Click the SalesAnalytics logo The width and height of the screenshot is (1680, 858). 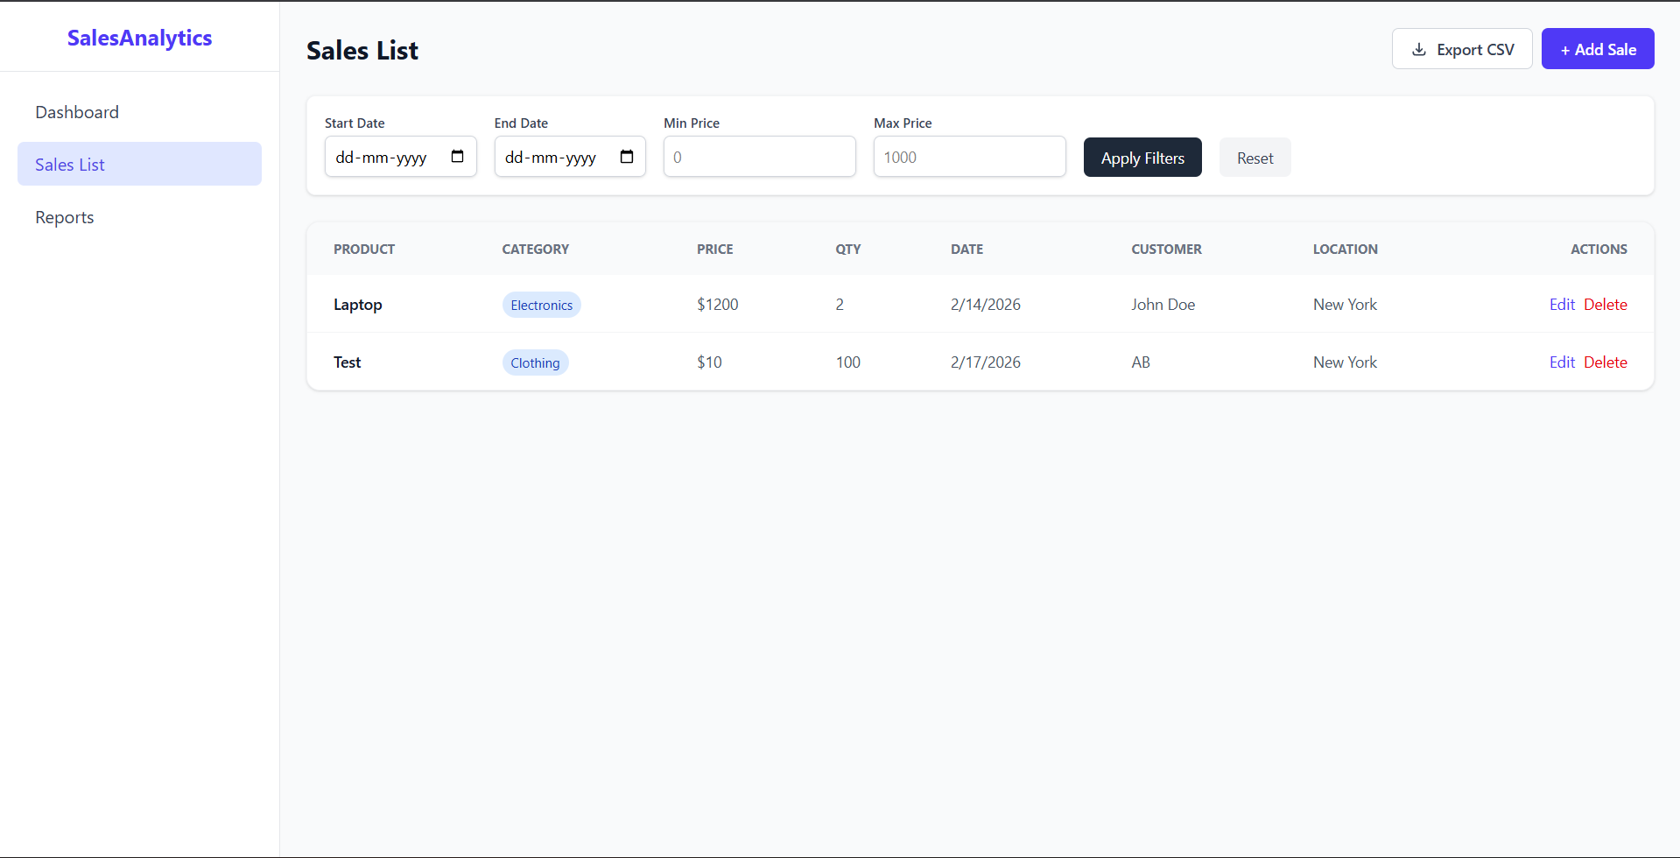click(x=139, y=38)
